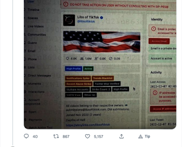Open the @libsoftiktok handle link
The width and height of the screenshot is (182, 147).
pyautogui.click(x=86, y=21)
